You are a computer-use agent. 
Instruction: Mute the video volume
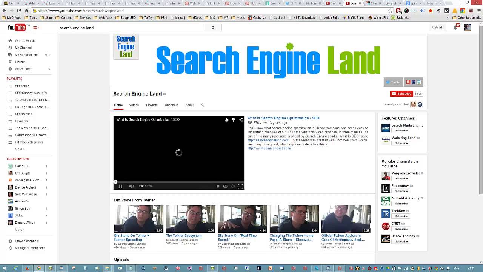[131, 186]
